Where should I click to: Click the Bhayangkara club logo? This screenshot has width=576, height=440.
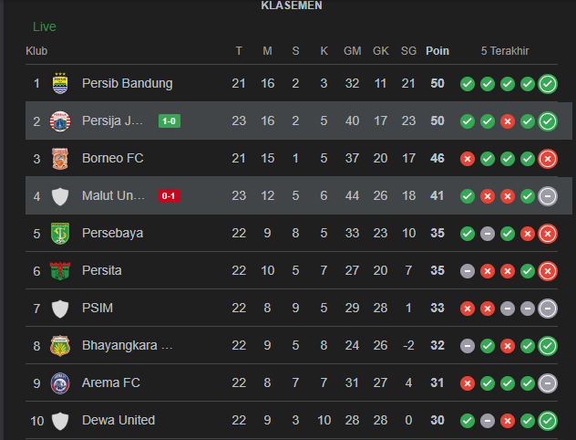60,345
